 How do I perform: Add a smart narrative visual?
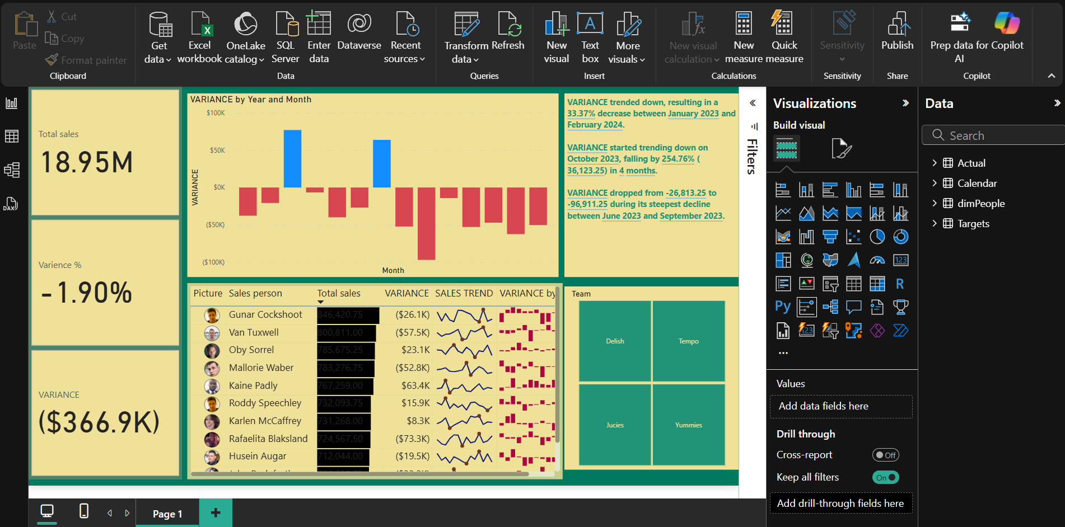point(877,307)
